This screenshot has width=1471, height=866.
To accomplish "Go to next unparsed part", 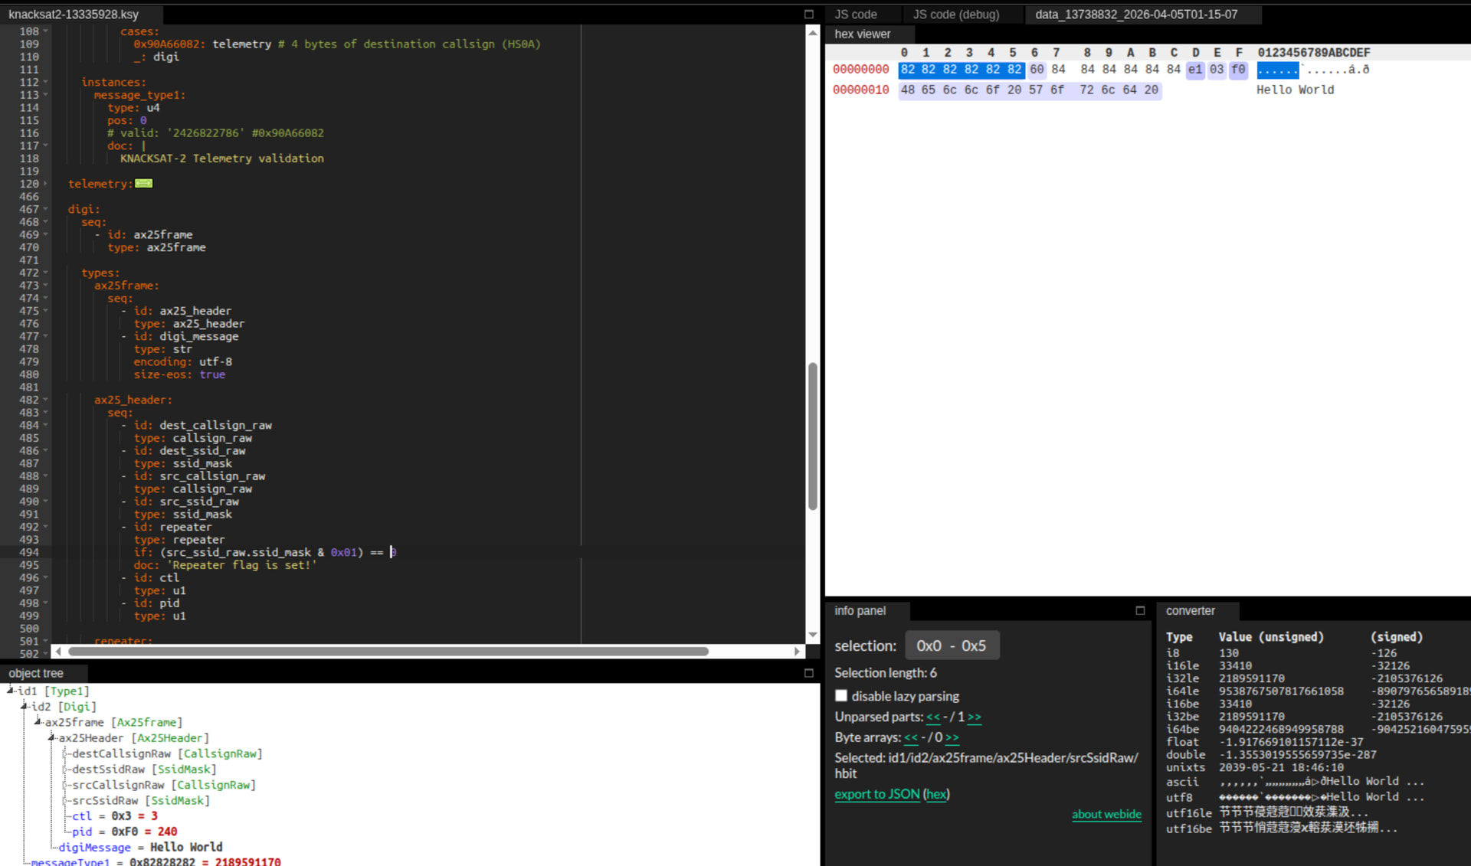I will coord(974,717).
